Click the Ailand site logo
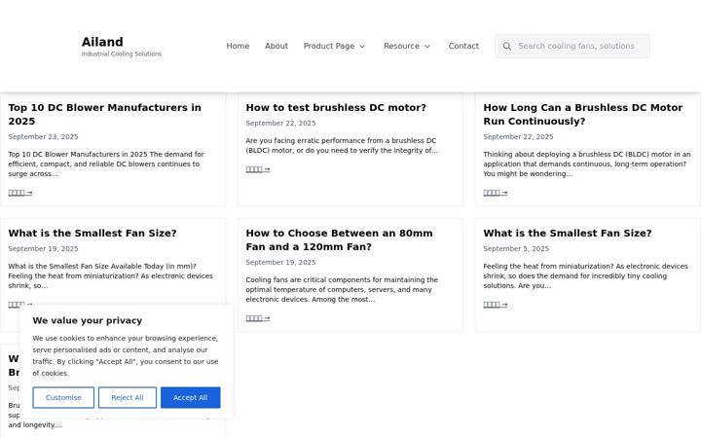 tap(102, 42)
